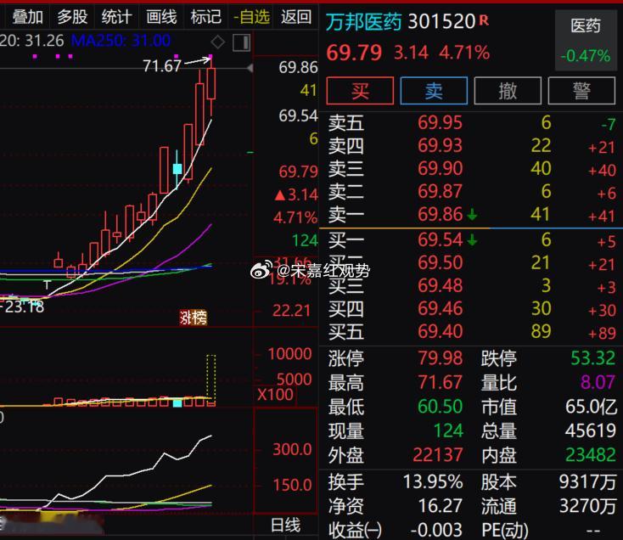Screen dimensions: 623x540
Task: Click the T marker on chart
Action: 47,285
